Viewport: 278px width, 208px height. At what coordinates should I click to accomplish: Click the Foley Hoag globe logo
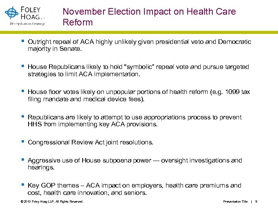[12, 13]
